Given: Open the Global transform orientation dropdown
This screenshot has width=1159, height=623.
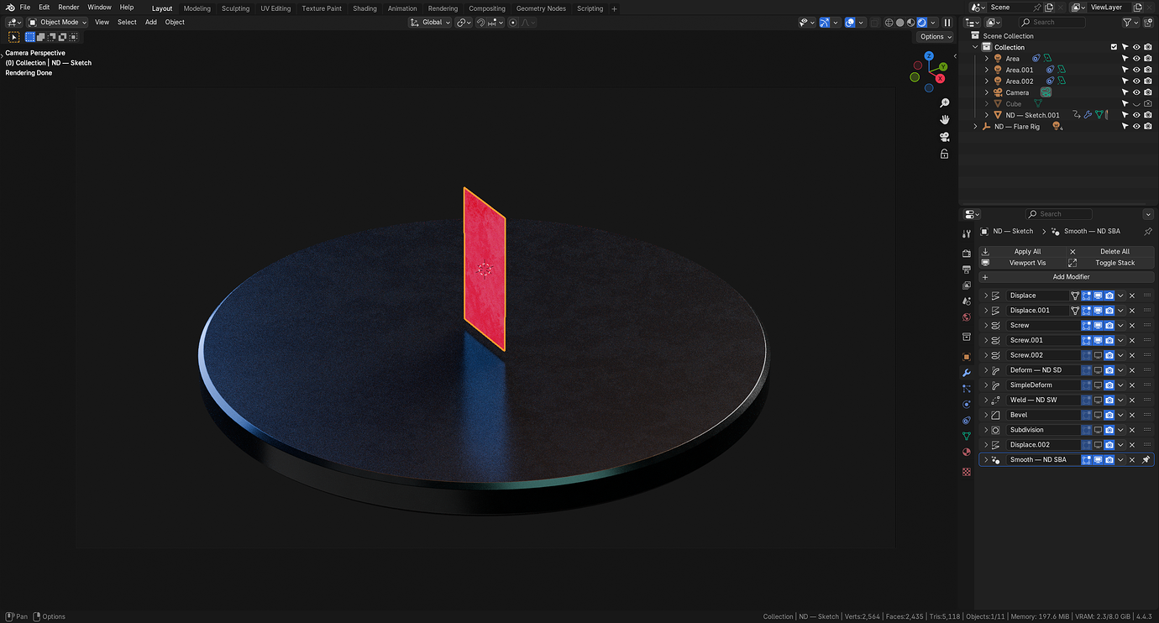Looking at the screenshot, I should click(x=430, y=22).
